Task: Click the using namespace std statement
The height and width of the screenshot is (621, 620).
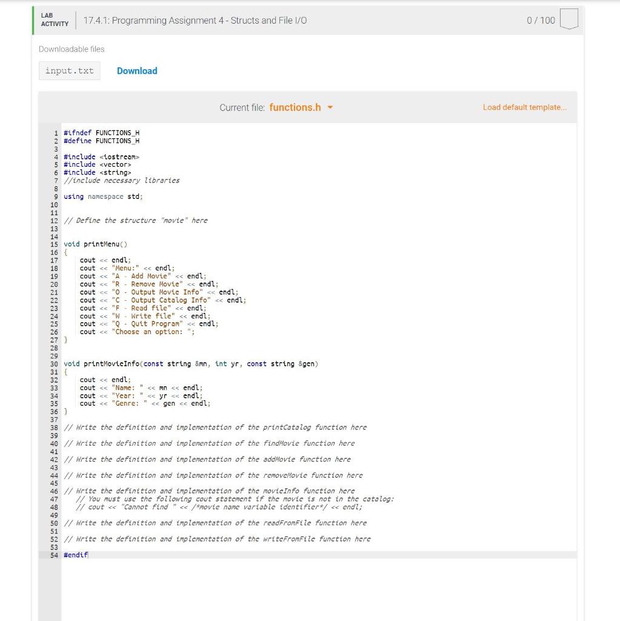Action: click(x=103, y=196)
